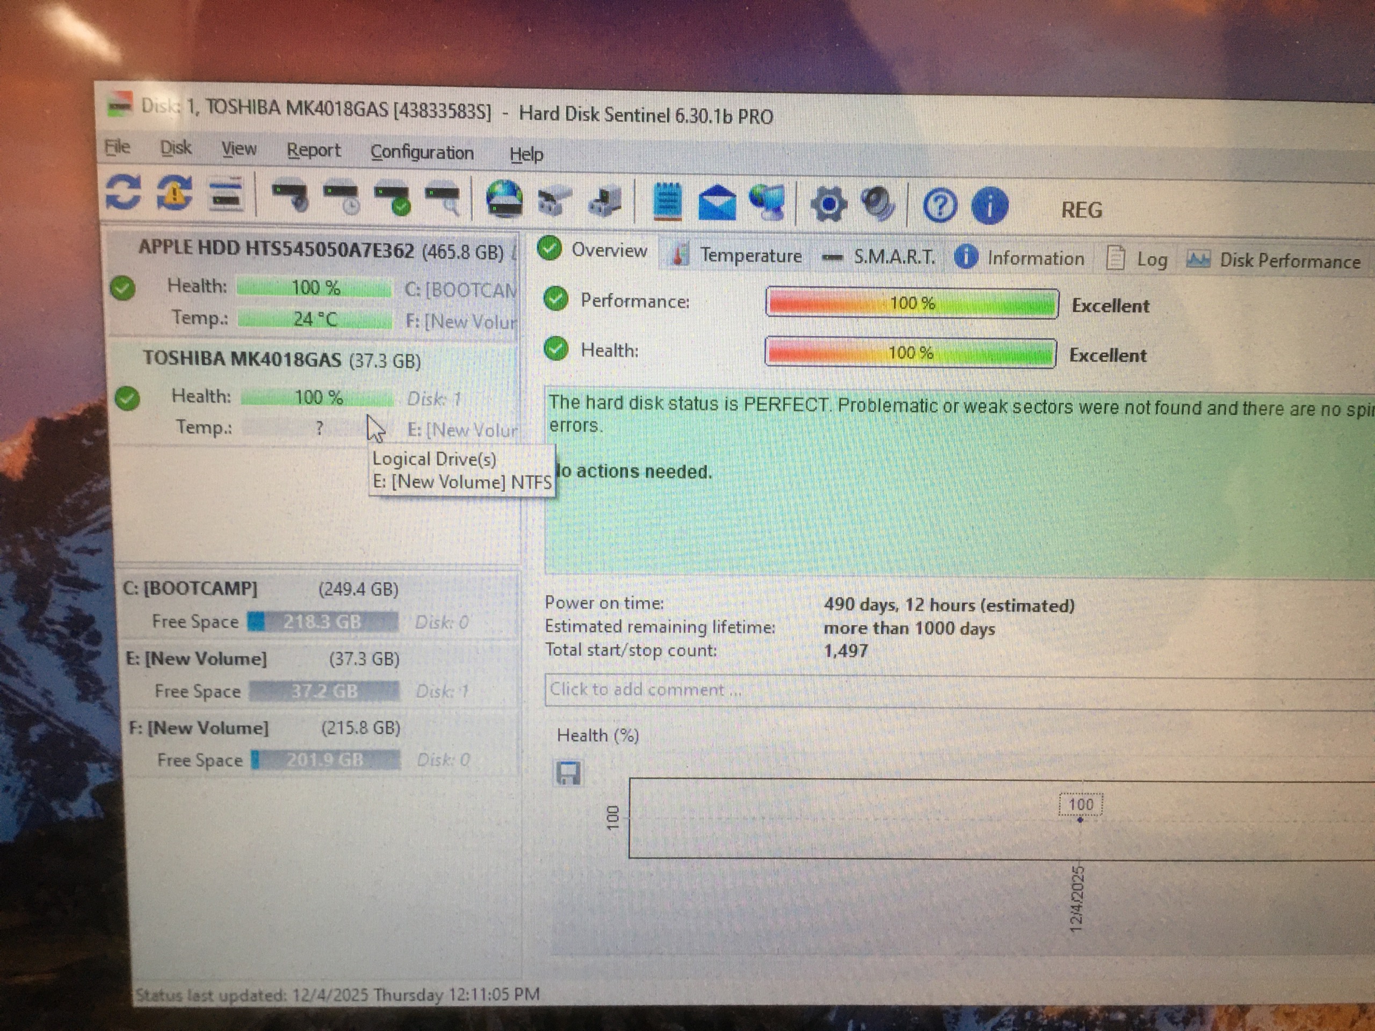Click the REG button in toolbar
Viewport: 1375px width, 1031px height.
tap(1081, 210)
